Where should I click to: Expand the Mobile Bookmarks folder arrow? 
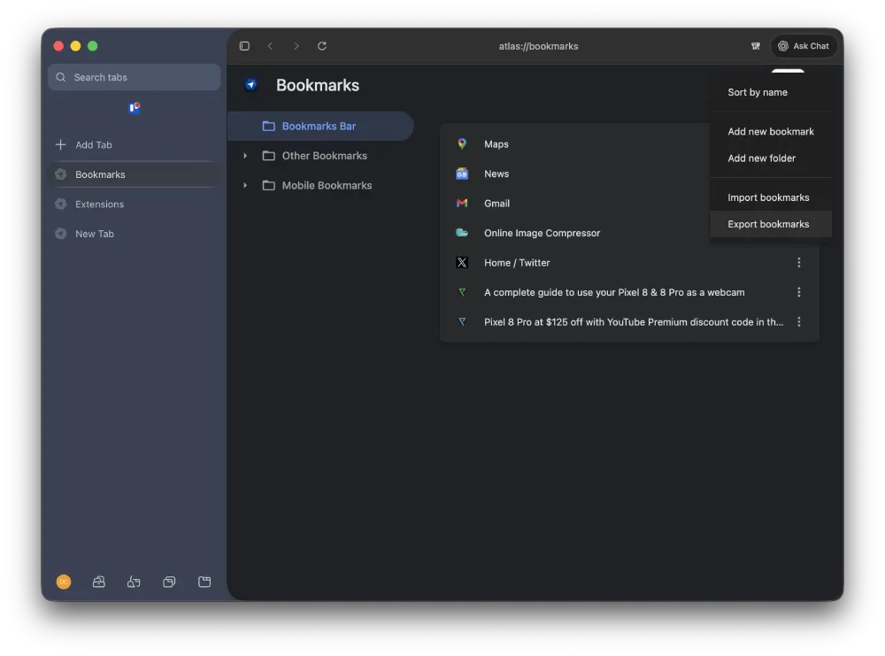(245, 185)
